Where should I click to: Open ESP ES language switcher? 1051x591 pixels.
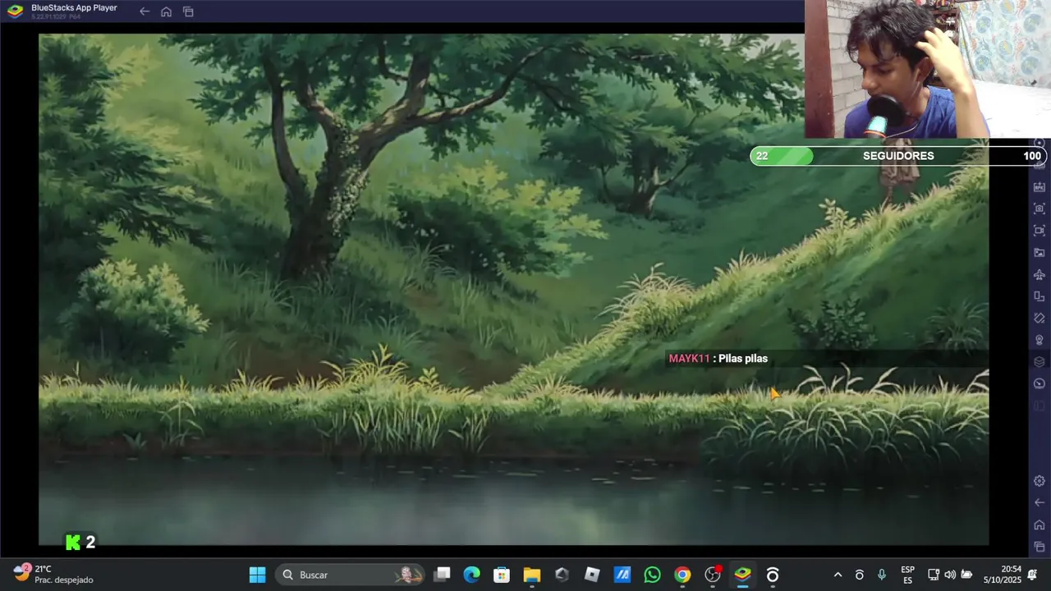(x=908, y=575)
